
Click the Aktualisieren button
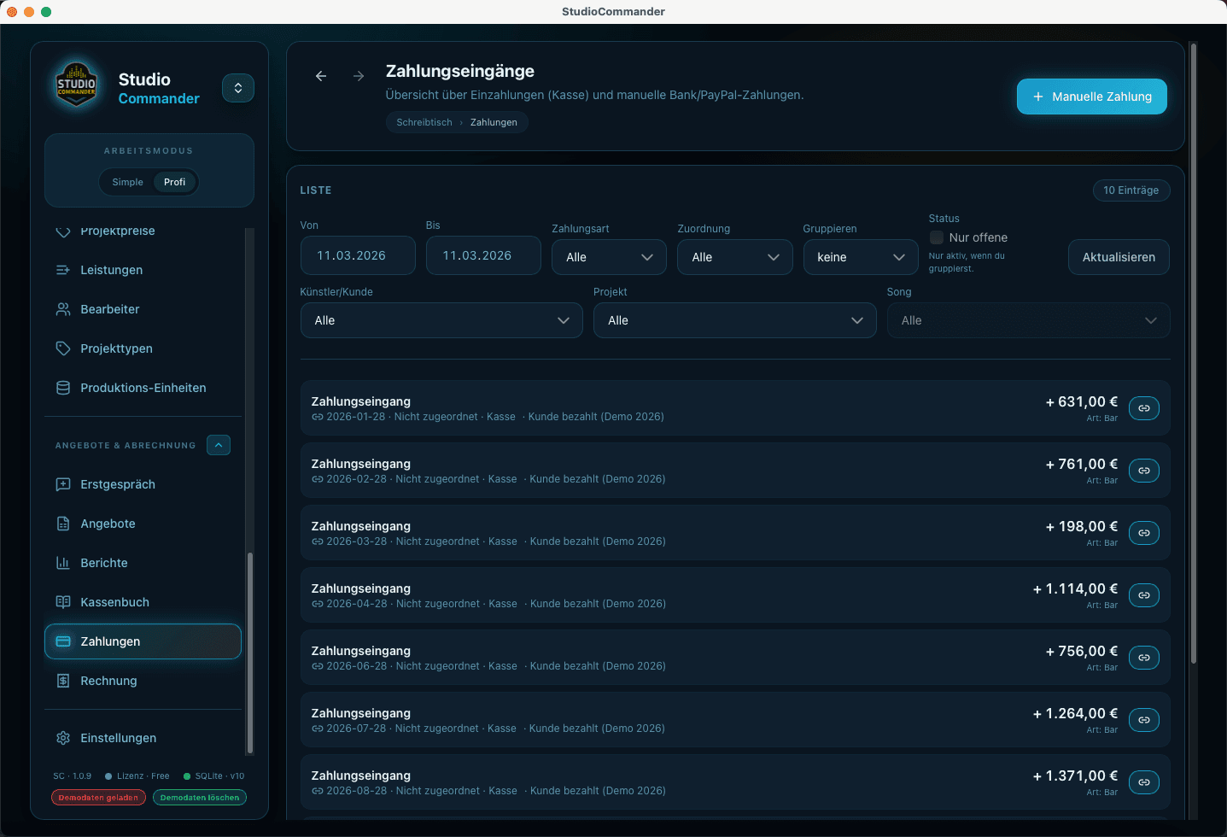[1118, 257]
